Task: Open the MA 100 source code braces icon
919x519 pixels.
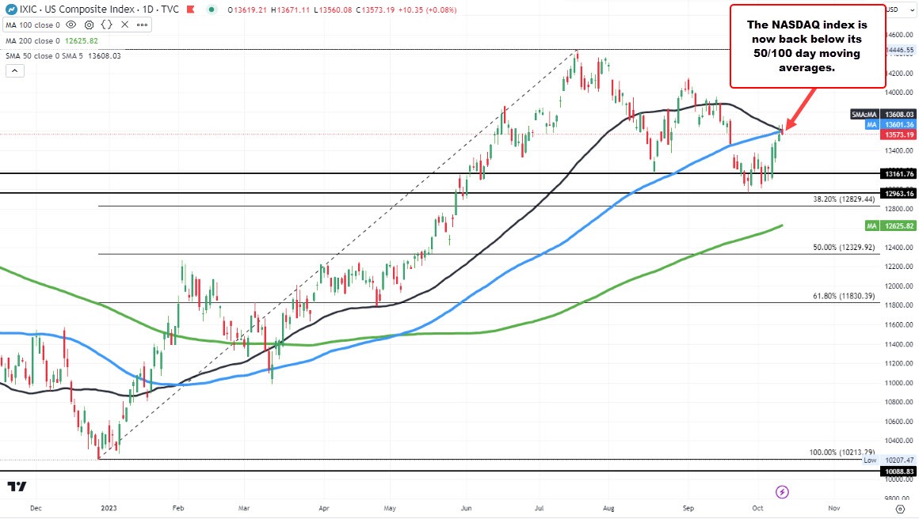Action: tap(106, 25)
